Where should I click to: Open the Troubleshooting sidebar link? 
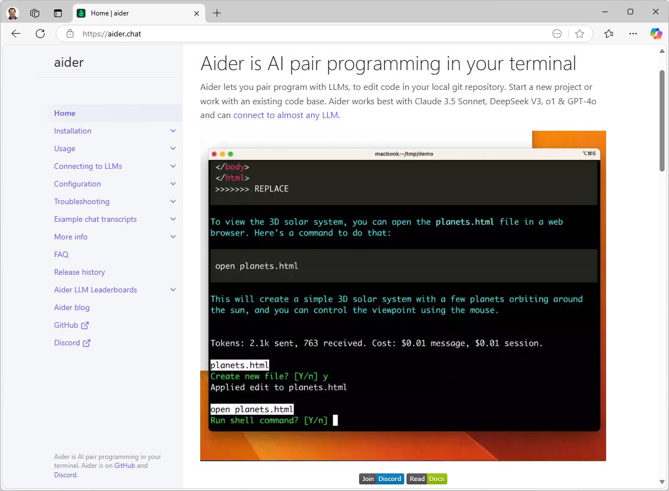click(x=82, y=201)
